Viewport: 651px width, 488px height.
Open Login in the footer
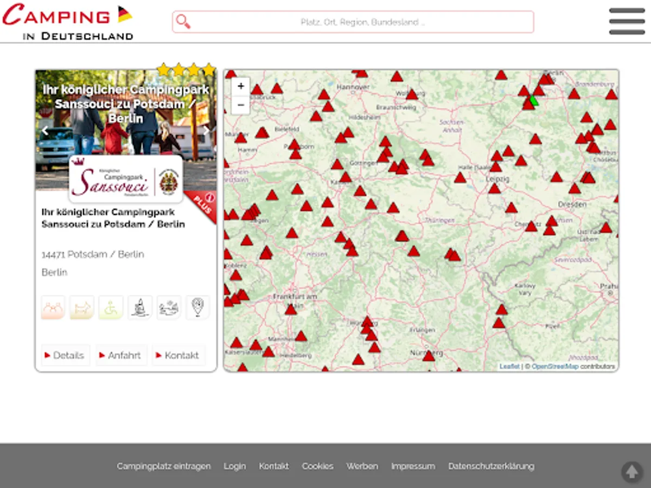pyautogui.click(x=235, y=466)
